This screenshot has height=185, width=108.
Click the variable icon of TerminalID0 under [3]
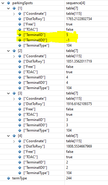[x=20, y=125]
